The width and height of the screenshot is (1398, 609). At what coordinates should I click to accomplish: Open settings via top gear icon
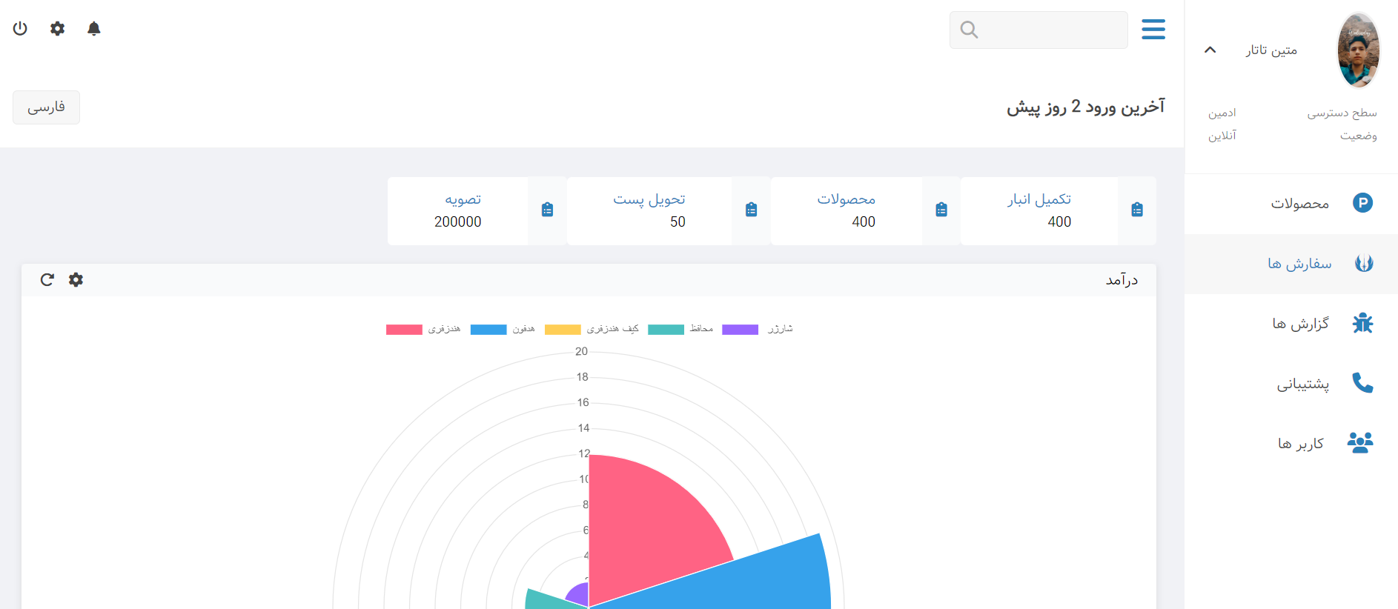pyautogui.click(x=57, y=29)
